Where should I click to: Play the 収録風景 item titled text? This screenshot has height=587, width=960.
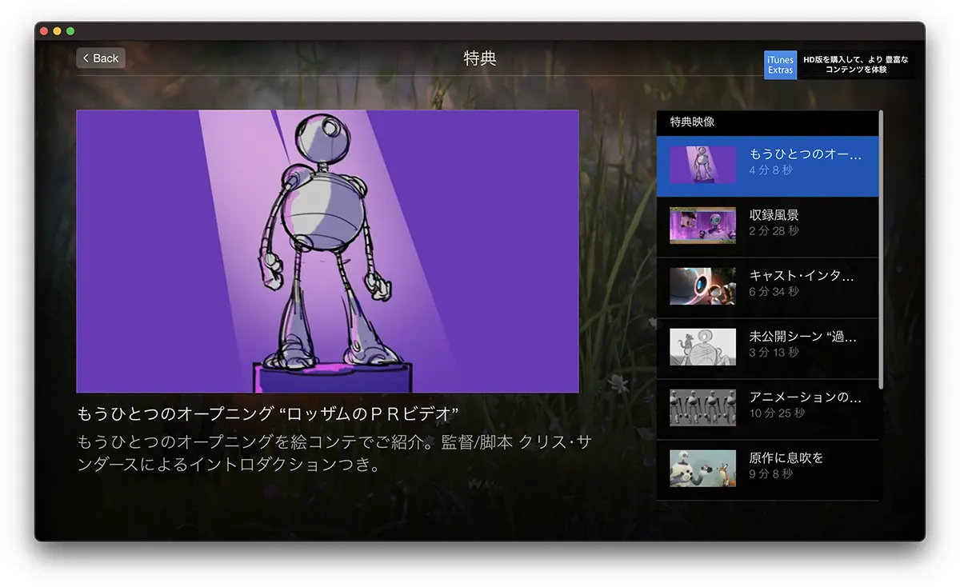774,215
